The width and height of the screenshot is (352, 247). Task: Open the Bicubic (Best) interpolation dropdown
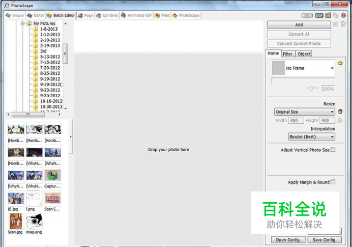311,136
